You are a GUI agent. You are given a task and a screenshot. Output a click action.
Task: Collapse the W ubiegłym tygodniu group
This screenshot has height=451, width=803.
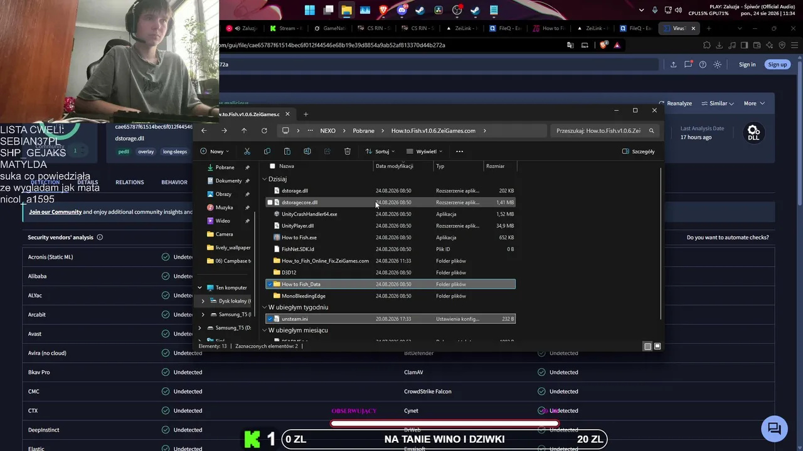264,308
